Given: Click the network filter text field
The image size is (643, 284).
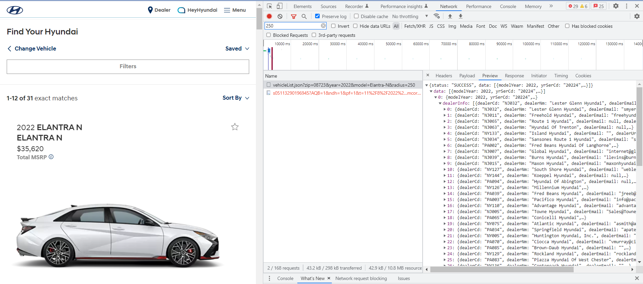Looking at the screenshot, I should [293, 26].
